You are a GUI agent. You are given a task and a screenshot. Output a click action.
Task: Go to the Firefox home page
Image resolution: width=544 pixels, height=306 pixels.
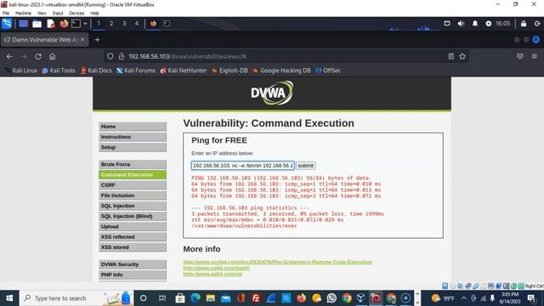[x=52, y=56]
